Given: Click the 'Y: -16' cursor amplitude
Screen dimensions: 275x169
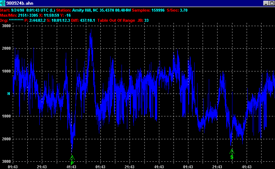Looking at the screenshot, I should click(65, 15).
